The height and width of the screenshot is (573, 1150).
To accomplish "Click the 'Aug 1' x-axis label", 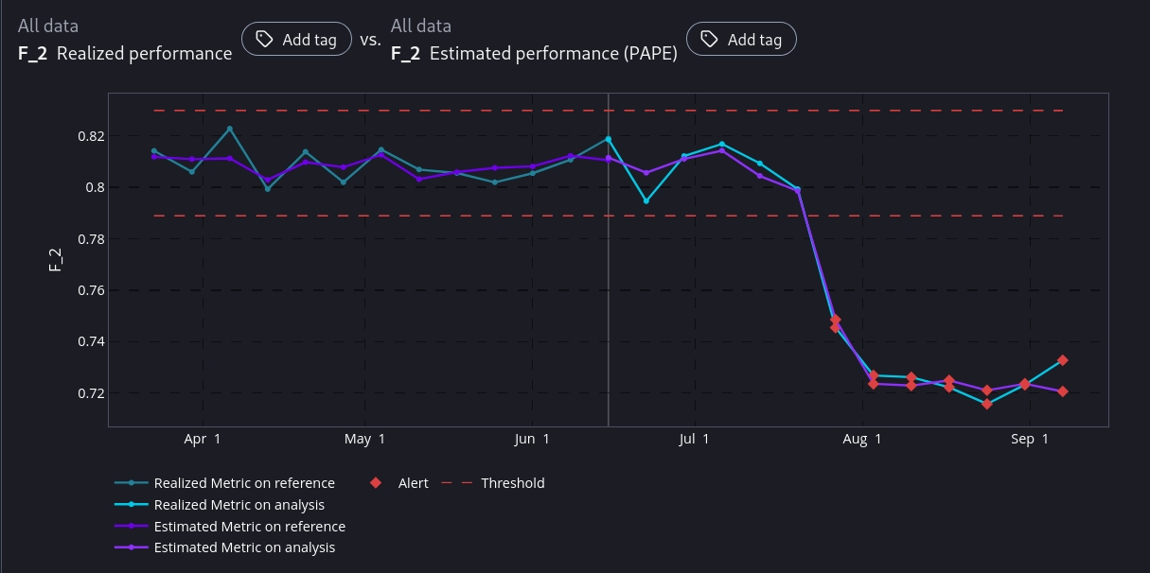I will 861,440.
